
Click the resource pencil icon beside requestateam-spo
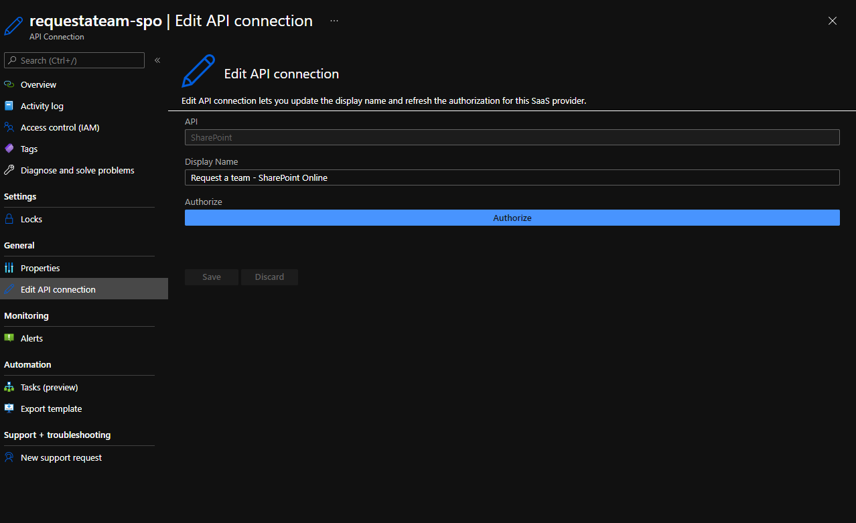[14, 25]
